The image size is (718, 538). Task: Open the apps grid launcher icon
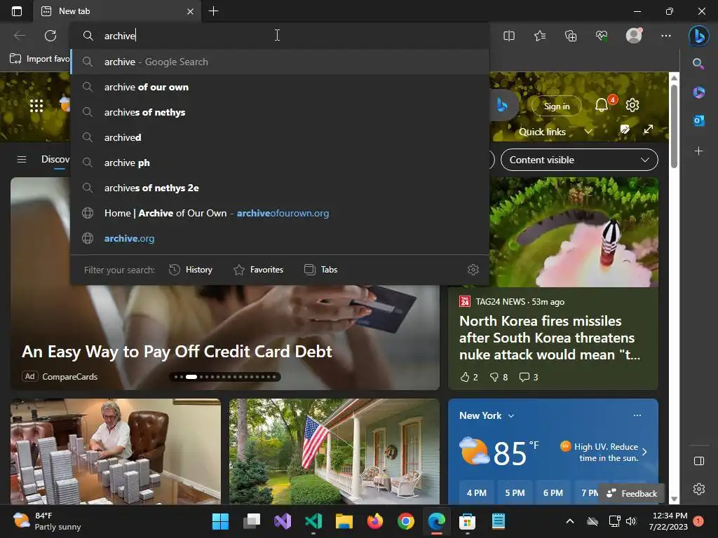point(36,106)
